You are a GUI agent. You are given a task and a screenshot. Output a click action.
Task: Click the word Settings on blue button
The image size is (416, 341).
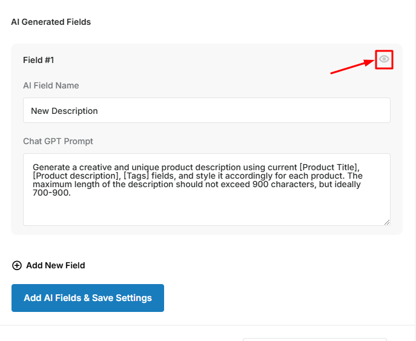click(134, 298)
